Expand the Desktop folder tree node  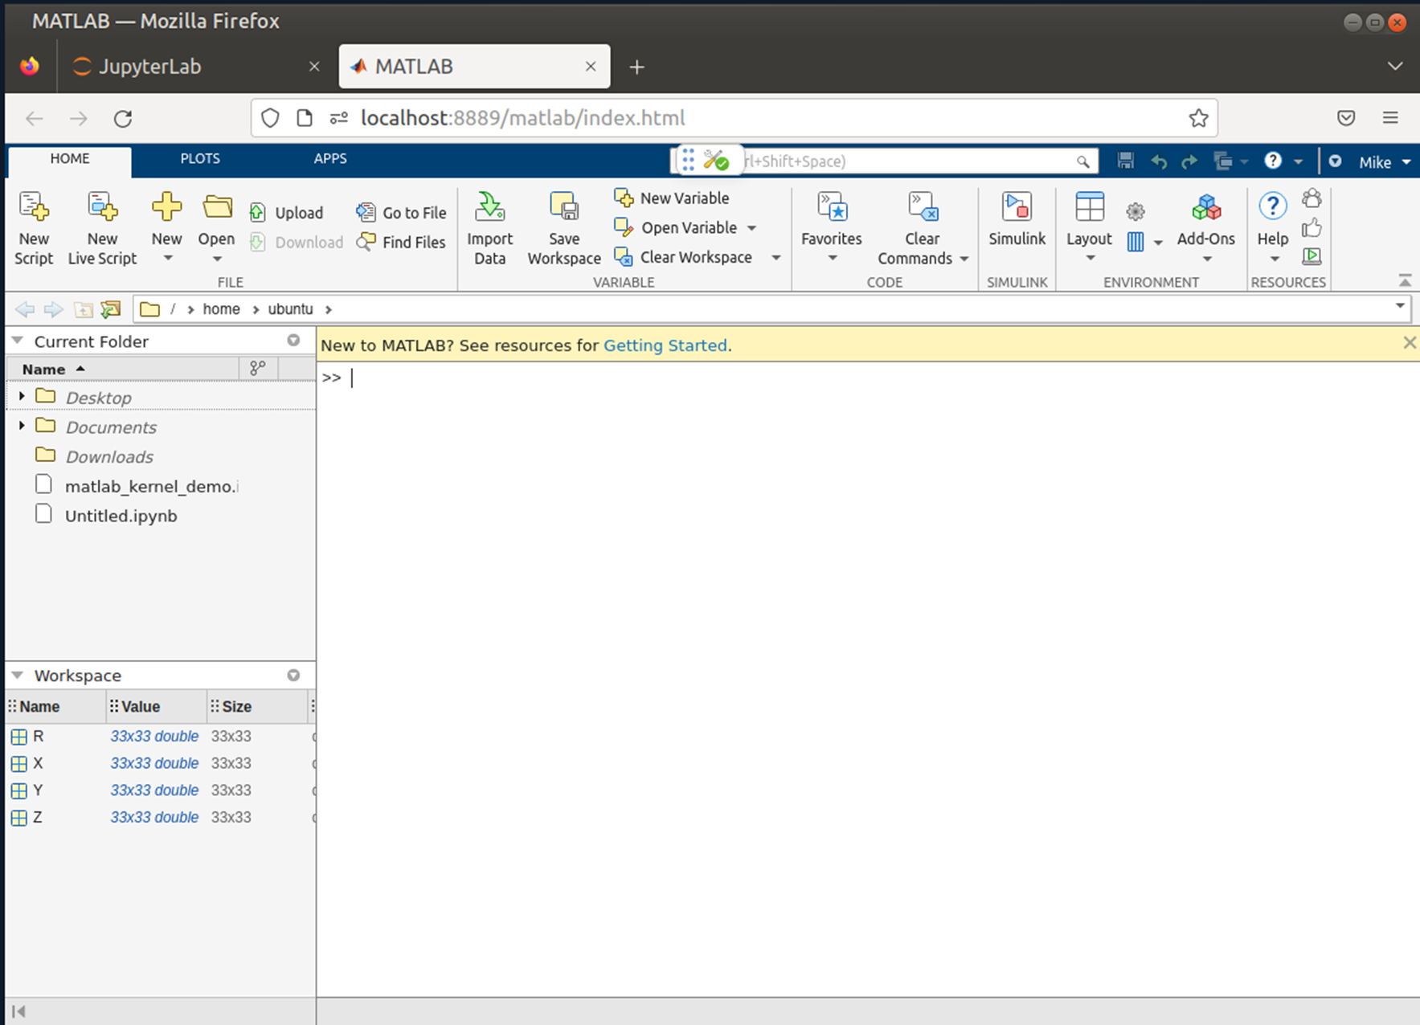pos(22,396)
